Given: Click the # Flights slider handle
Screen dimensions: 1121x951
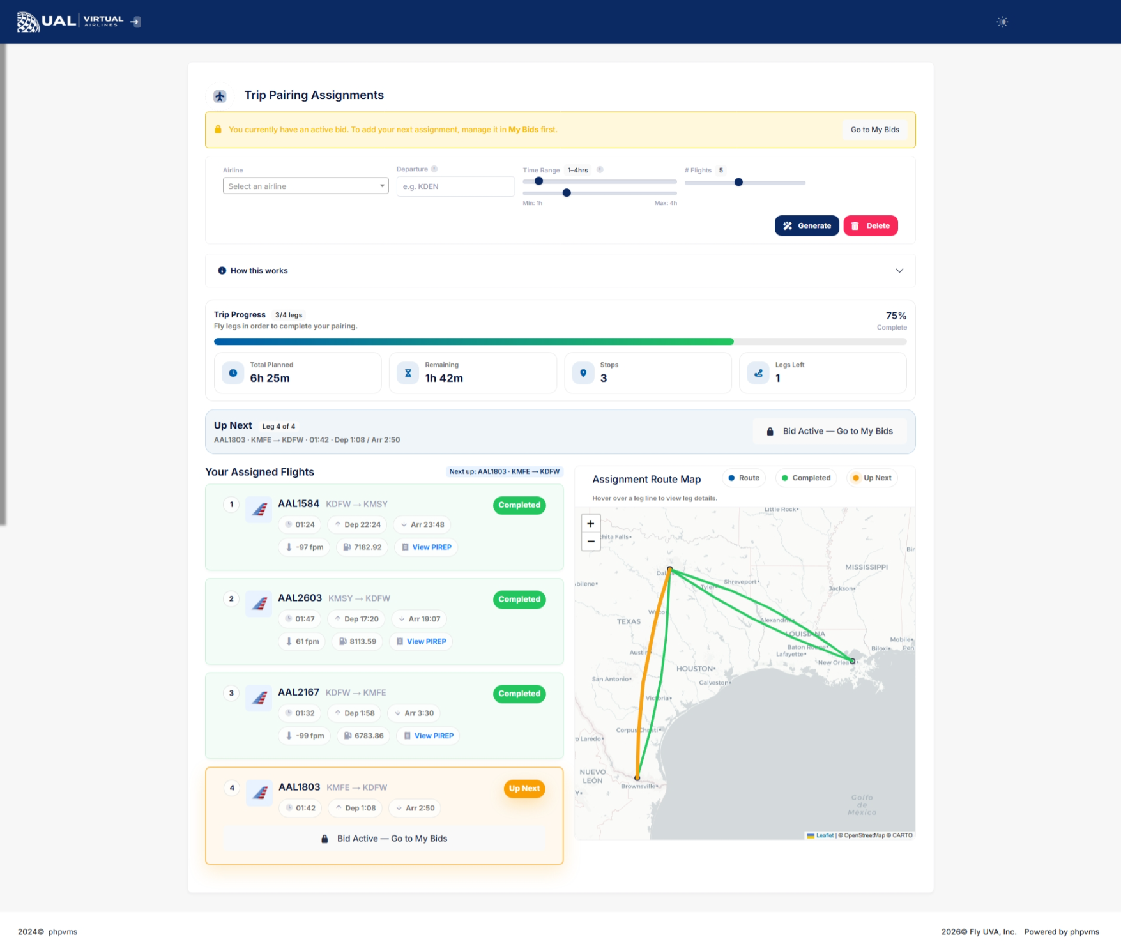Looking at the screenshot, I should point(738,183).
